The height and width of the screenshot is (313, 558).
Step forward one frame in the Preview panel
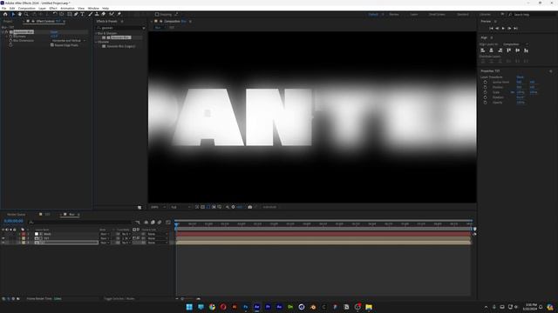point(509,28)
